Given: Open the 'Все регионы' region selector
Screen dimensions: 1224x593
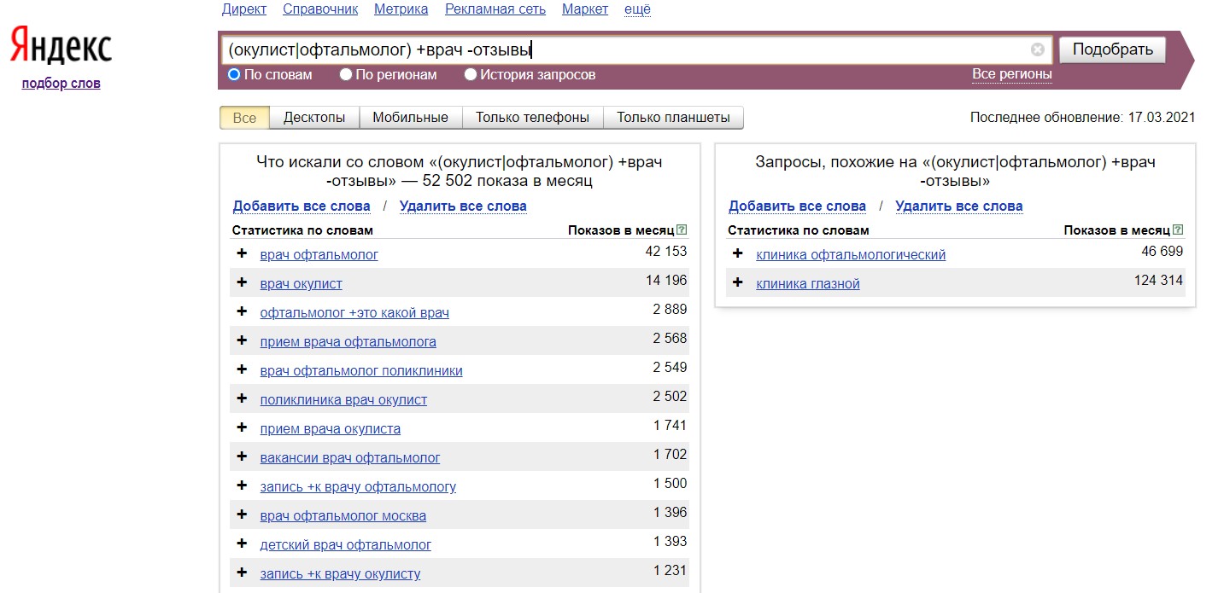Looking at the screenshot, I should tap(1012, 74).
